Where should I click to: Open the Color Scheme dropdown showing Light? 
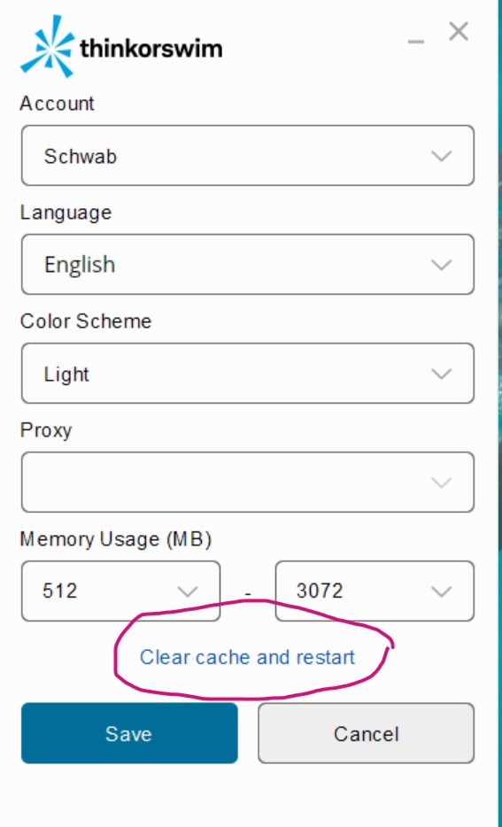pos(248,374)
